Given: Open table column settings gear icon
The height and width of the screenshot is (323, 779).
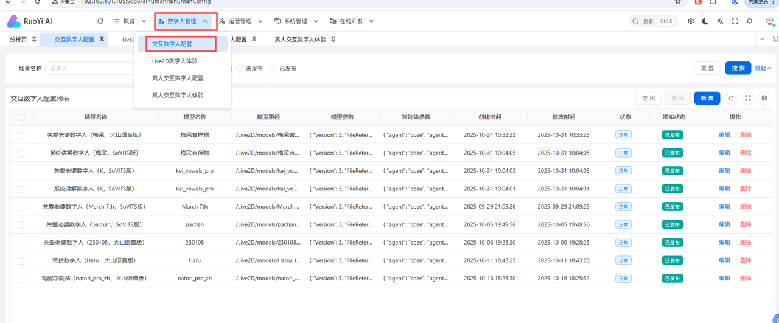Looking at the screenshot, I should click(x=764, y=98).
